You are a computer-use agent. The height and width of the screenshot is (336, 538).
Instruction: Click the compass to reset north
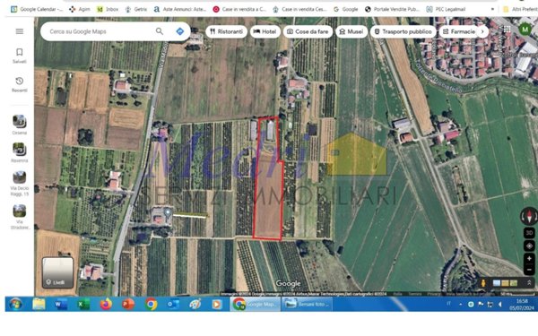tap(529, 216)
